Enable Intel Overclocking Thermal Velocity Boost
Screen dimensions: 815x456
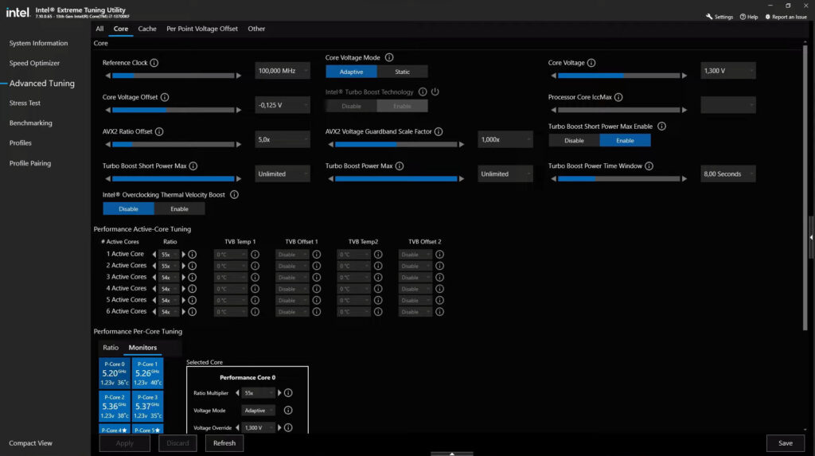[x=179, y=209]
